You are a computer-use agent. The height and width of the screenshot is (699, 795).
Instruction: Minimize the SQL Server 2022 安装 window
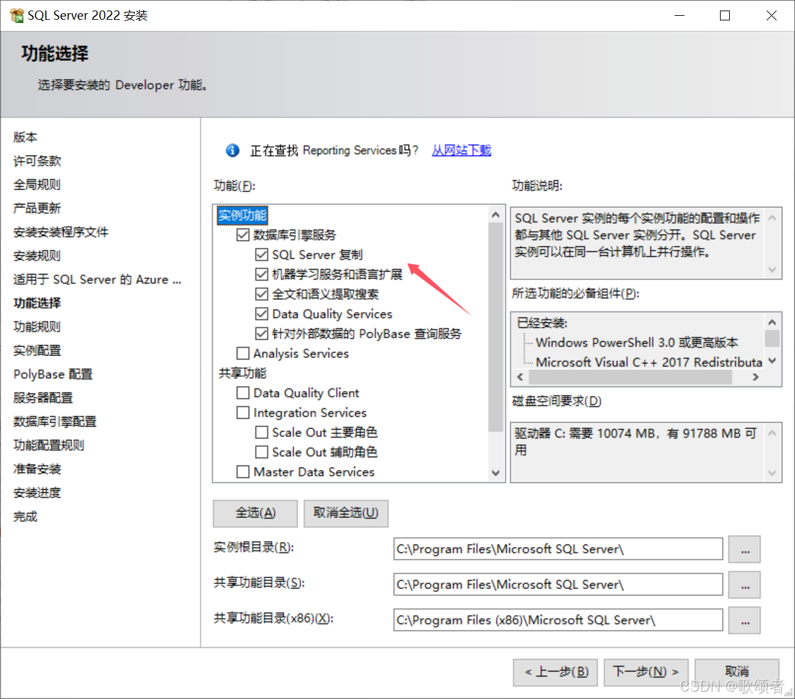point(680,16)
